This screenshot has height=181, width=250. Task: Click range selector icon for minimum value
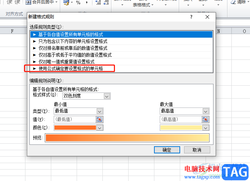pyautogui.click(x=100, y=120)
